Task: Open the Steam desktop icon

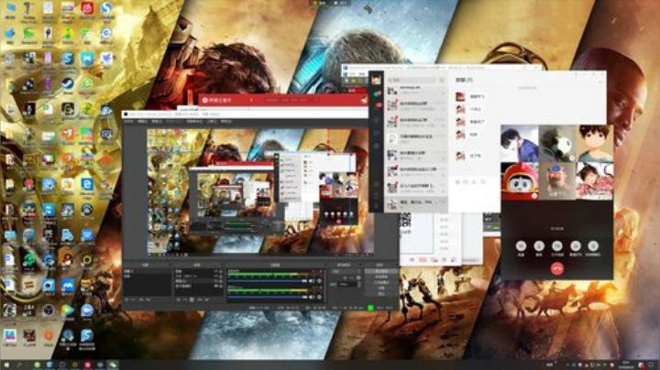Action: pos(67,84)
